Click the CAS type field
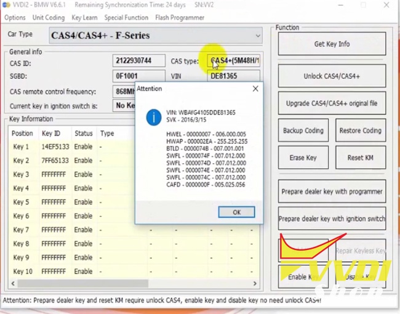Viewport: 400px width, 314px height. coord(234,61)
